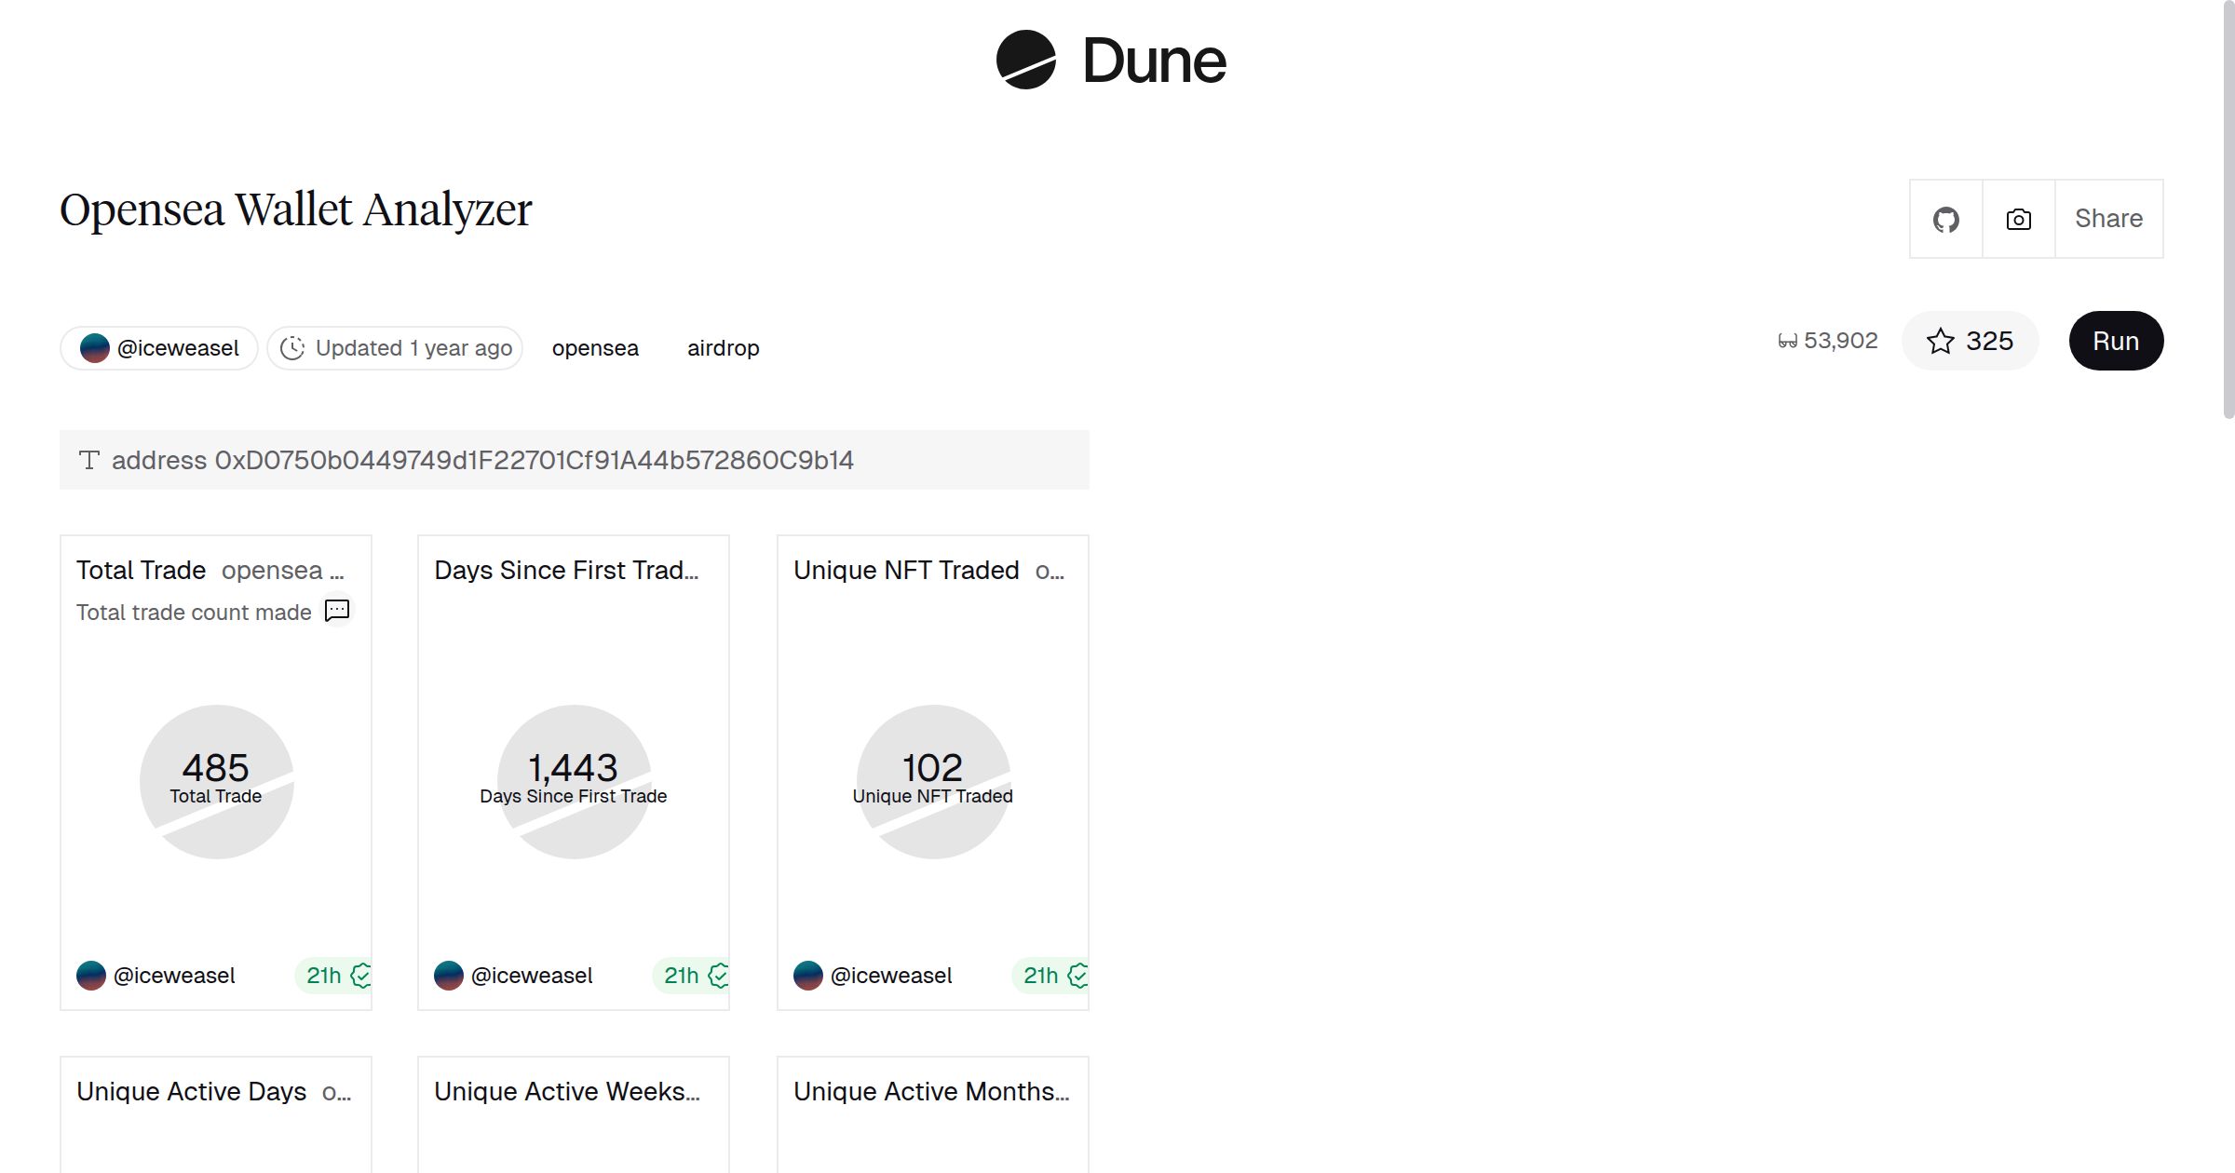Open comment bubble on Total Trade widget

(337, 610)
